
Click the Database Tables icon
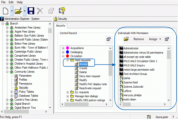point(16,96)
